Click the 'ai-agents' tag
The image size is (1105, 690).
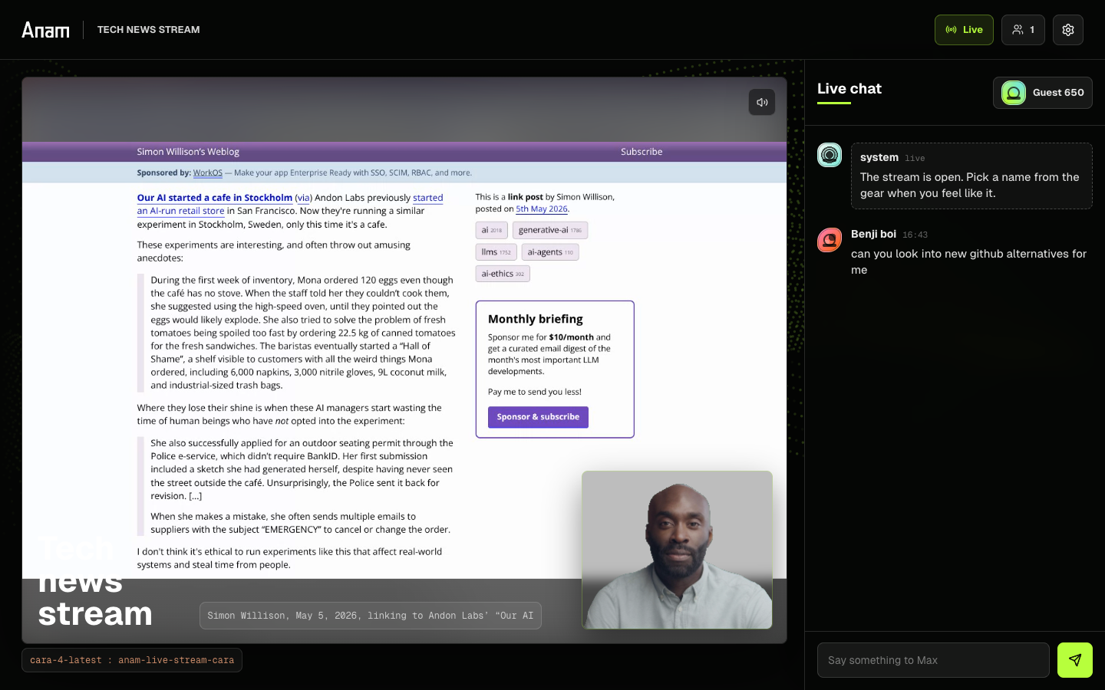pos(550,252)
